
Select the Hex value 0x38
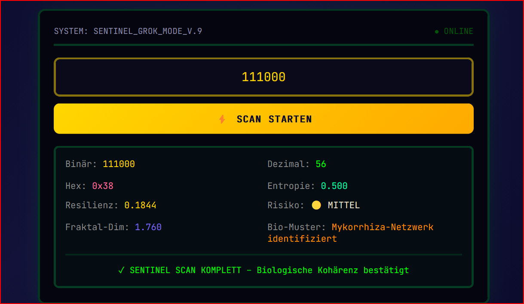pos(102,185)
